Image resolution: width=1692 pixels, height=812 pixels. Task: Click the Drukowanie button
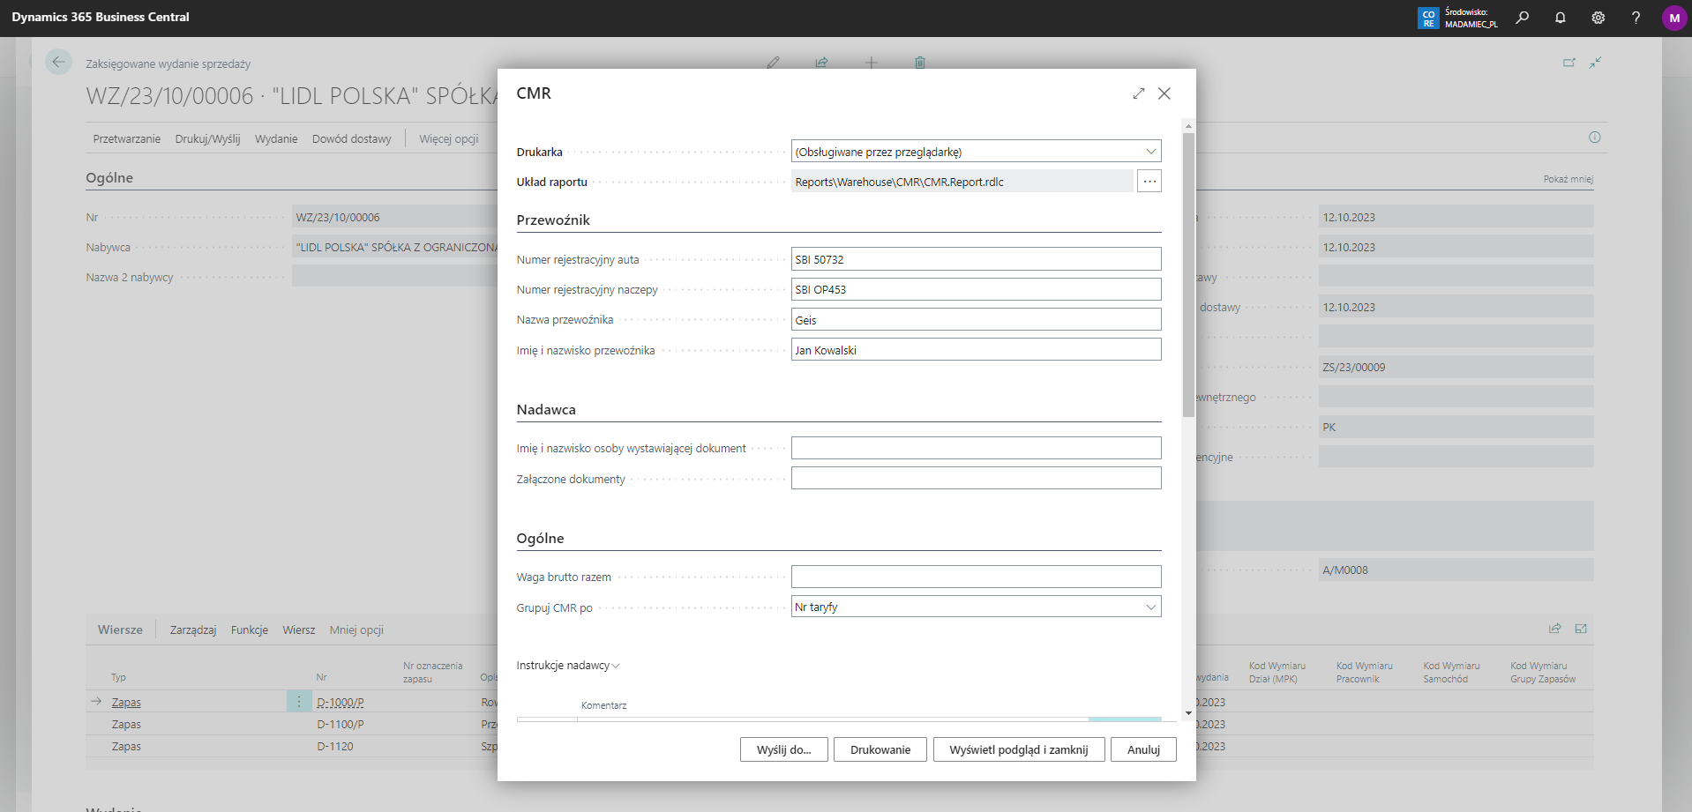[880, 749]
